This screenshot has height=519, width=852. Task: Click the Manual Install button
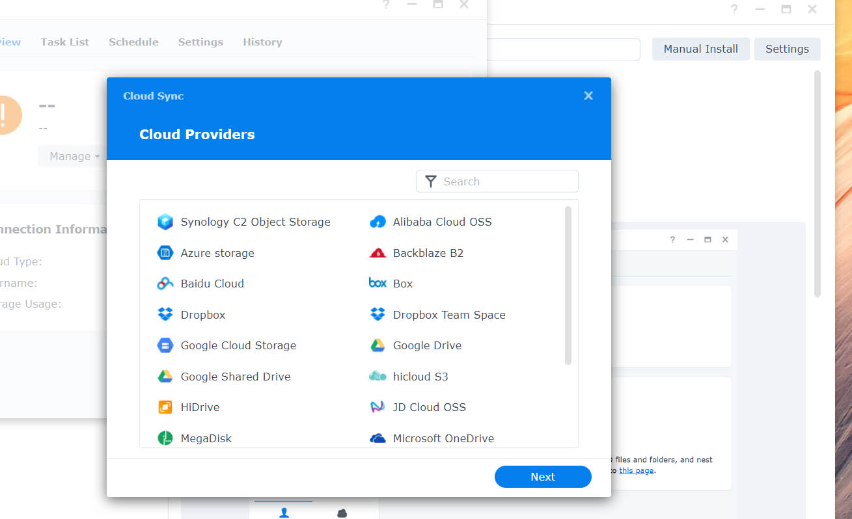point(701,49)
